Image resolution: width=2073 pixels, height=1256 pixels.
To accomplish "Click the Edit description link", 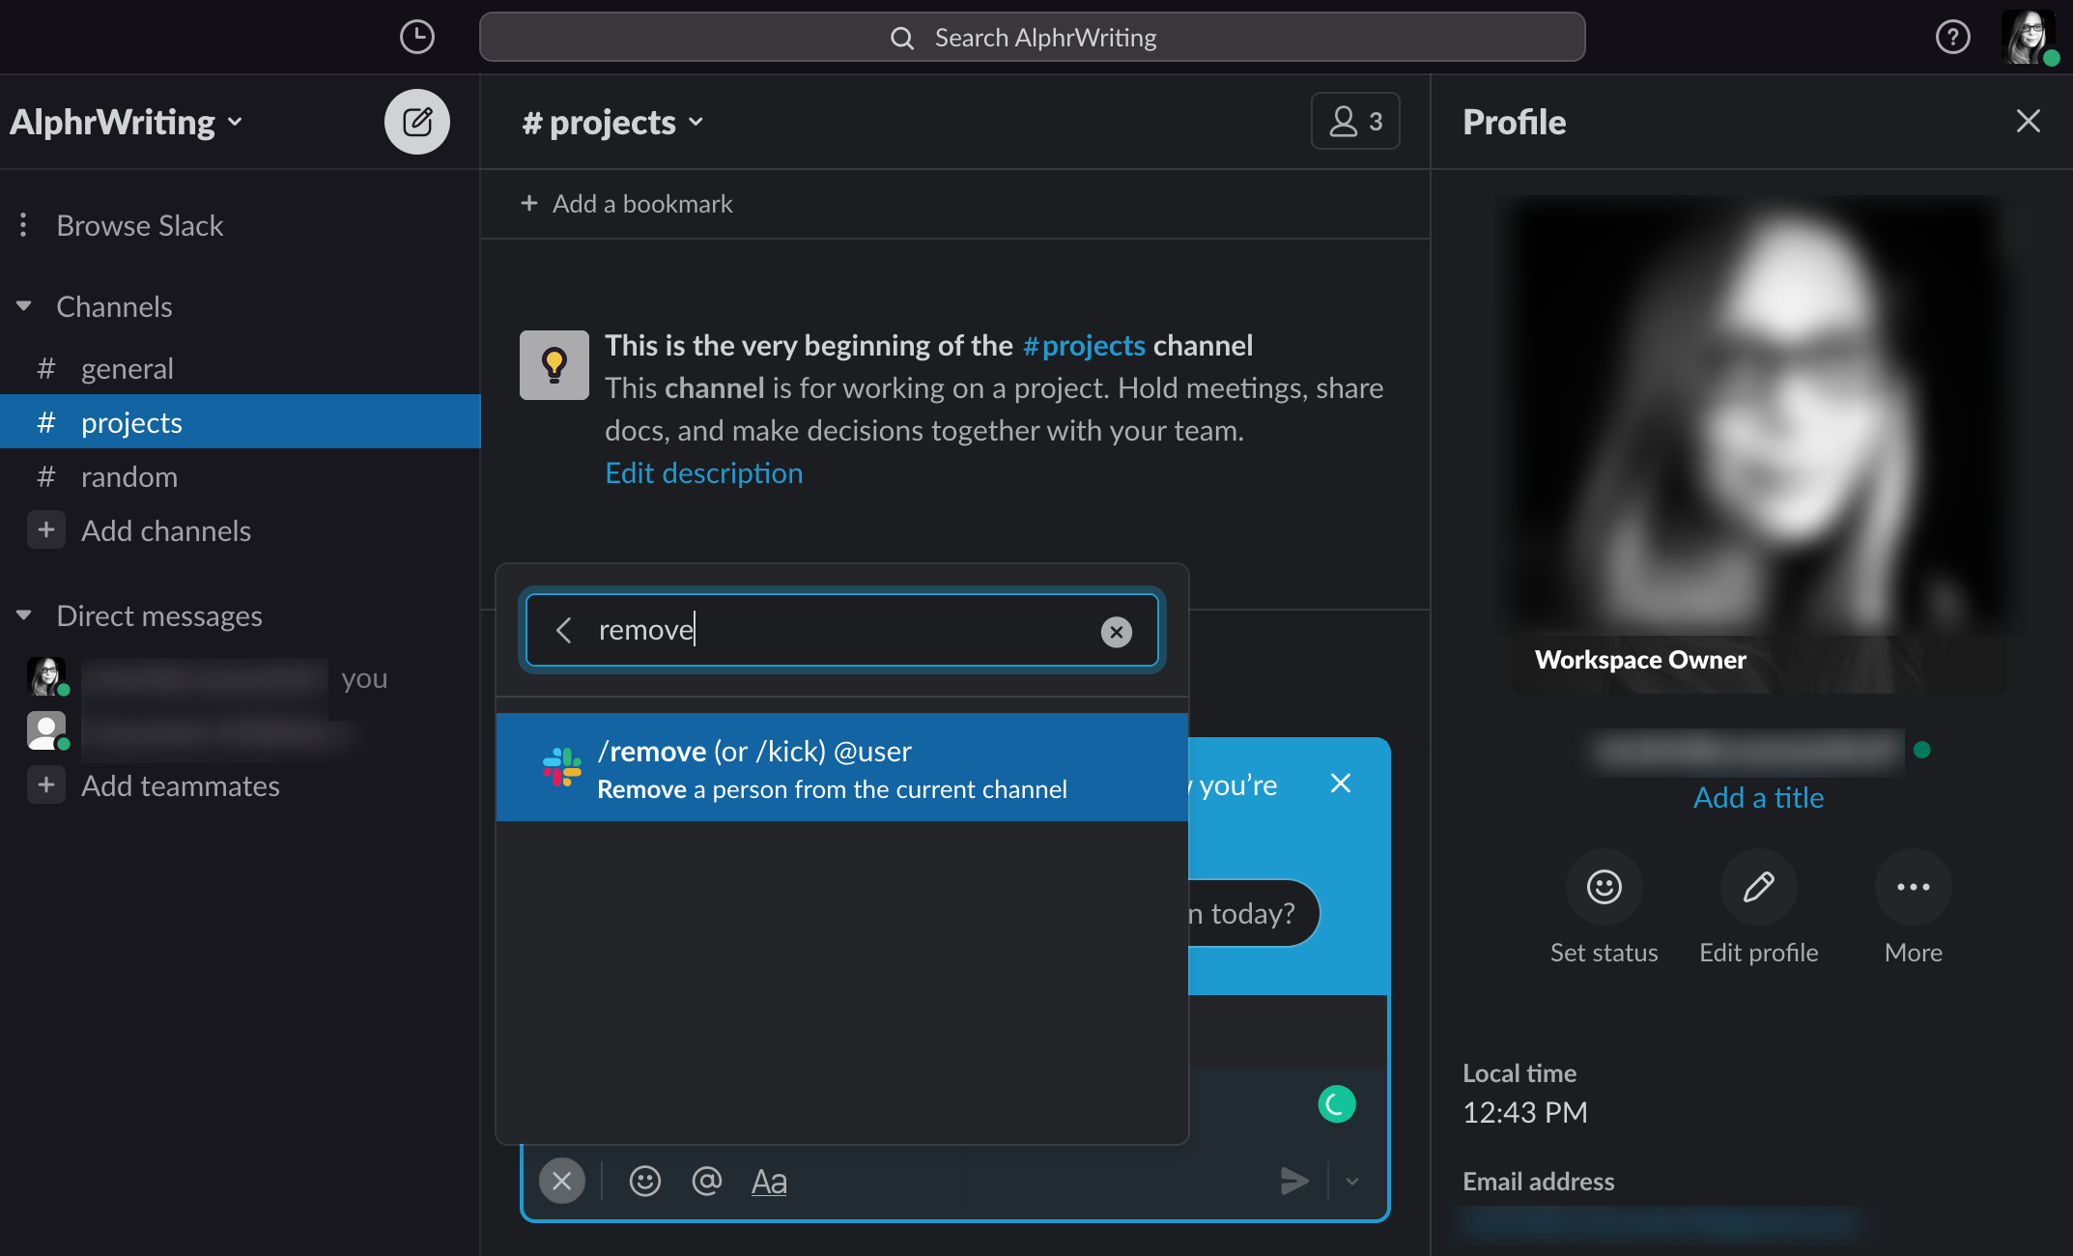I will [x=703, y=472].
